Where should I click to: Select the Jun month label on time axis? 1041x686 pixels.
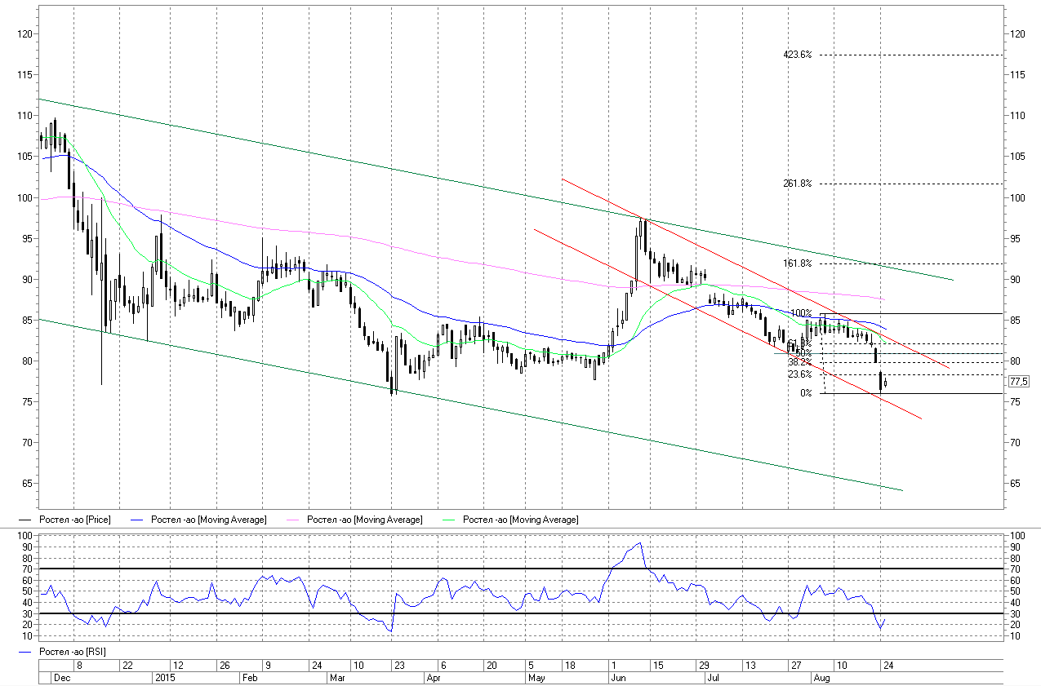(x=621, y=678)
